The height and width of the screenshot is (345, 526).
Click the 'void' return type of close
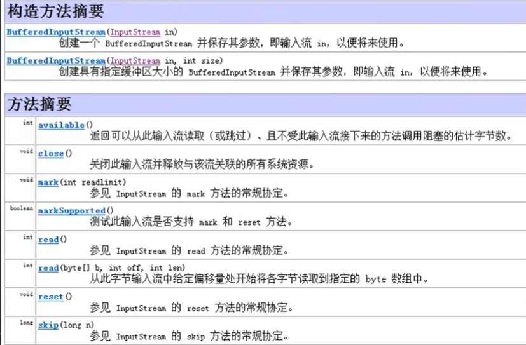26,151
